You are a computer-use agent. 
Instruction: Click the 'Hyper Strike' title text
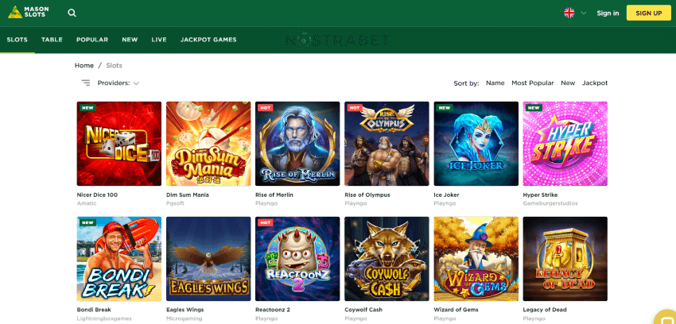[x=540, y=195]
